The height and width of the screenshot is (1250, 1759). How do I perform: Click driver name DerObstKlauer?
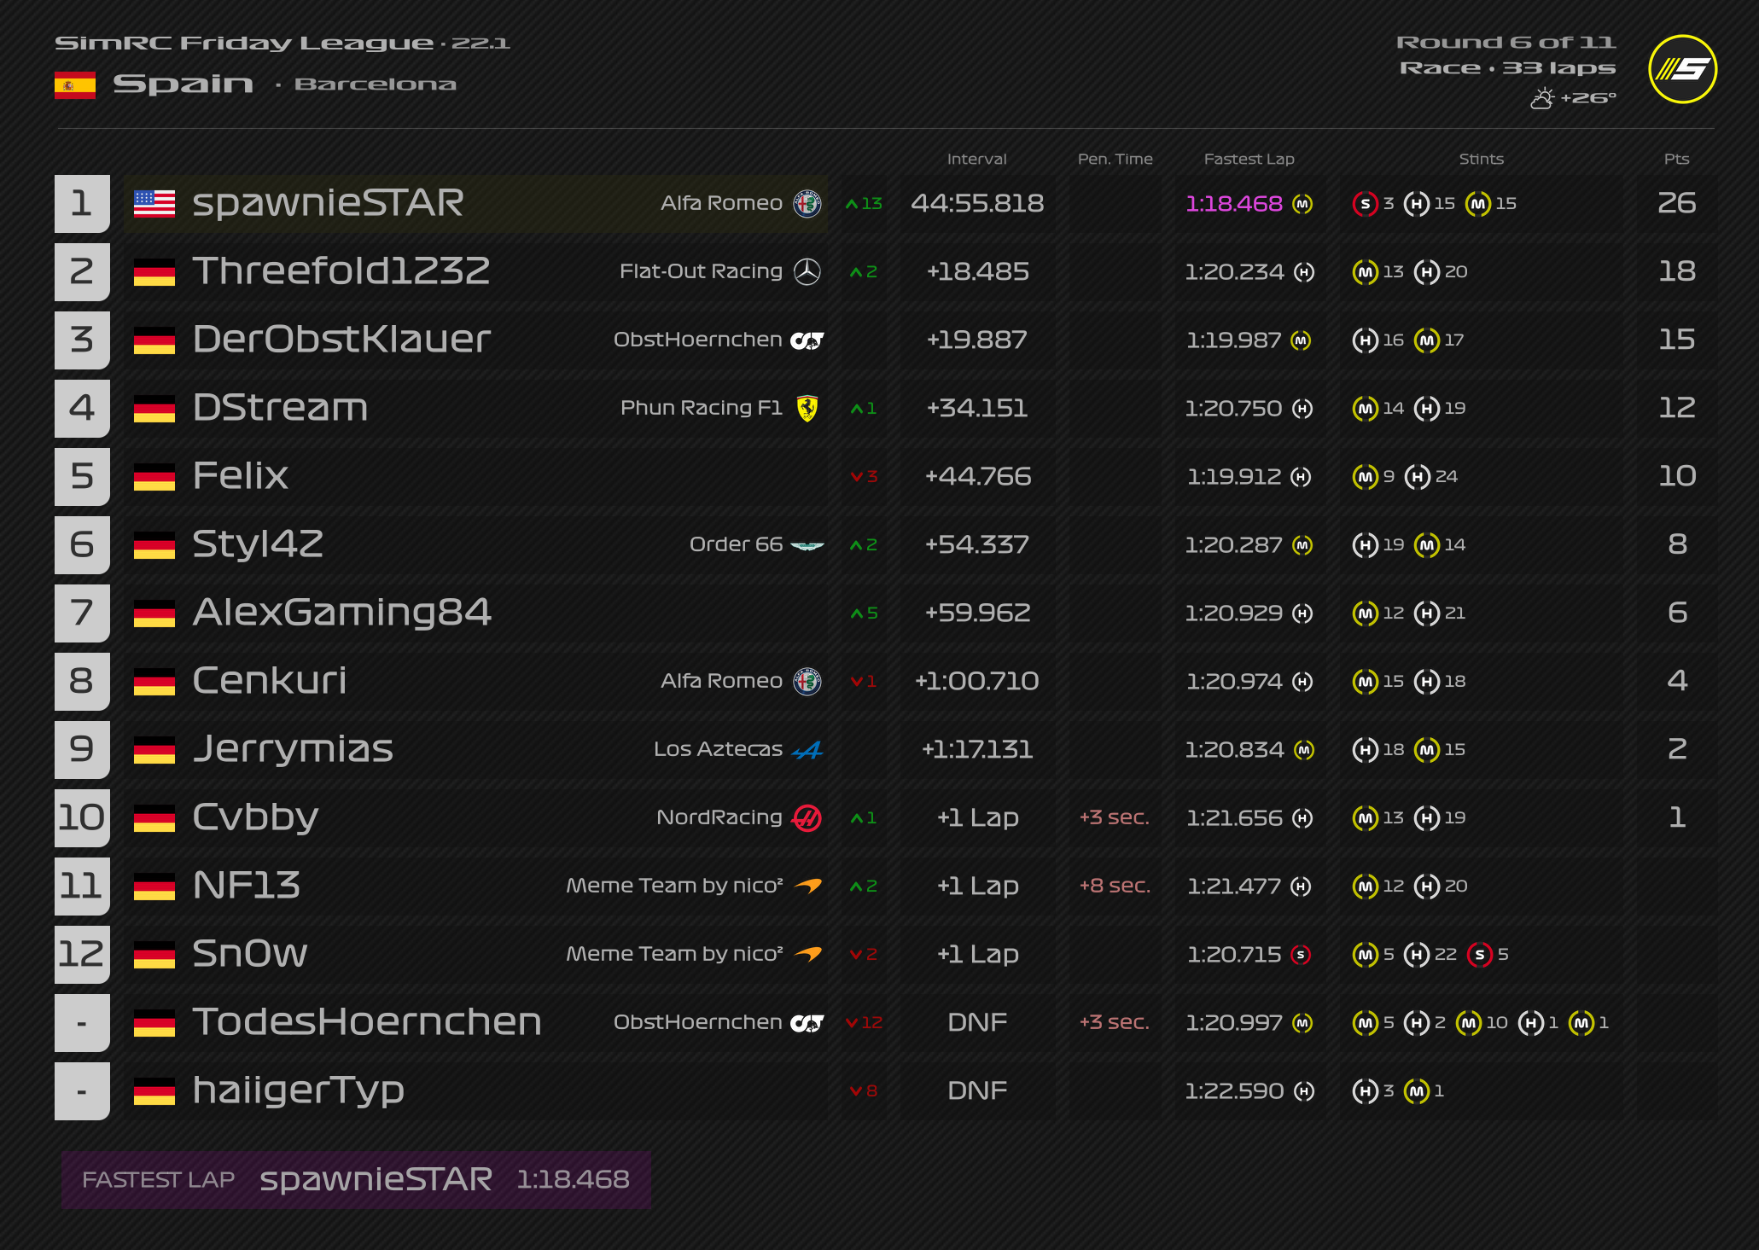coord(341,340)
